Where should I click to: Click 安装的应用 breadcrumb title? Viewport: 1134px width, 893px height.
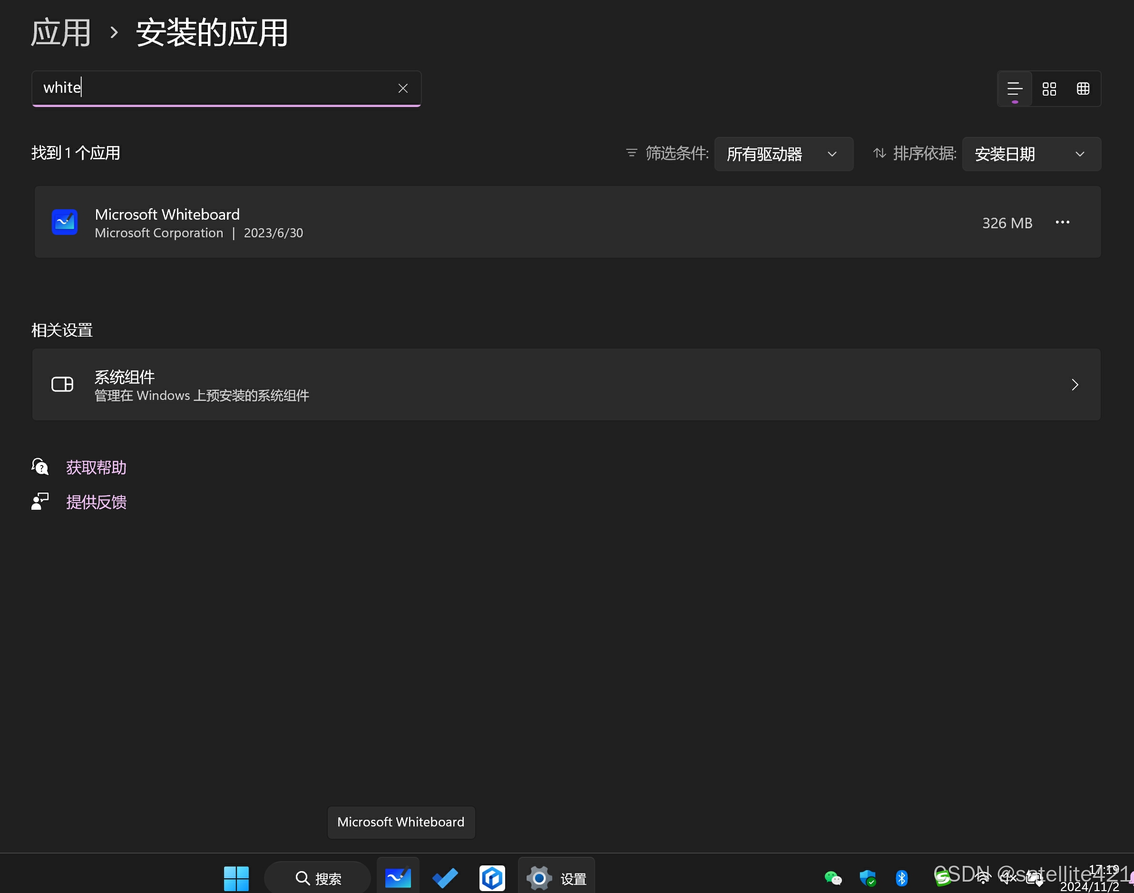(212, 32)
